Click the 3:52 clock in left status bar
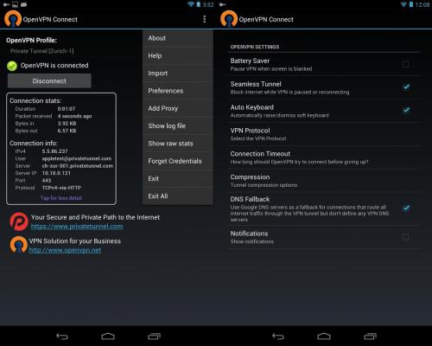432x346 pixels. pos(208,4)
